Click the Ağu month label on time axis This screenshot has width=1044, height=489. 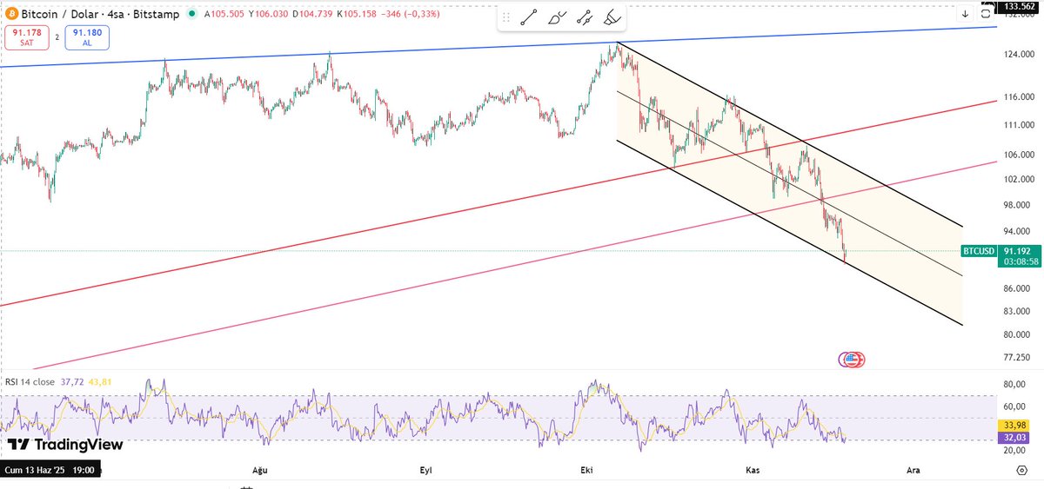point(258,470)
